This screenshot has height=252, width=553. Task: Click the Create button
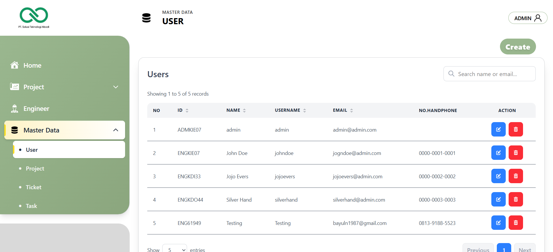[518, 47]
